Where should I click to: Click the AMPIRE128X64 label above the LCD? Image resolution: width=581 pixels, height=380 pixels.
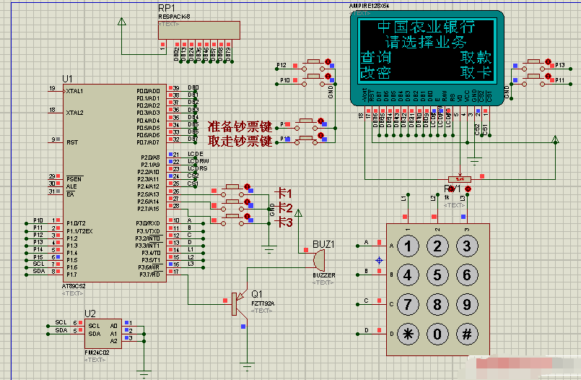pos(369,6)
